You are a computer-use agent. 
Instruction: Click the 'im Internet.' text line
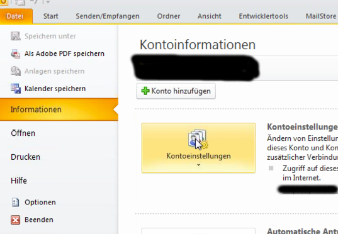[x=301, y=178]
